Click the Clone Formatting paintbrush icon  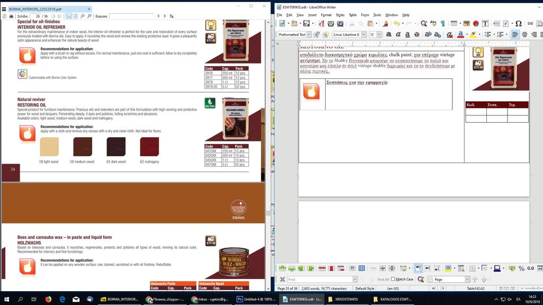[386, 23]
